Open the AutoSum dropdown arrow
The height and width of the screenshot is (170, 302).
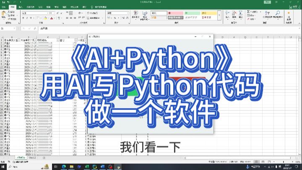tap(260, 12)
